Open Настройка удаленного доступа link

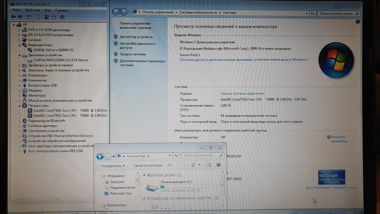[138, 46]
